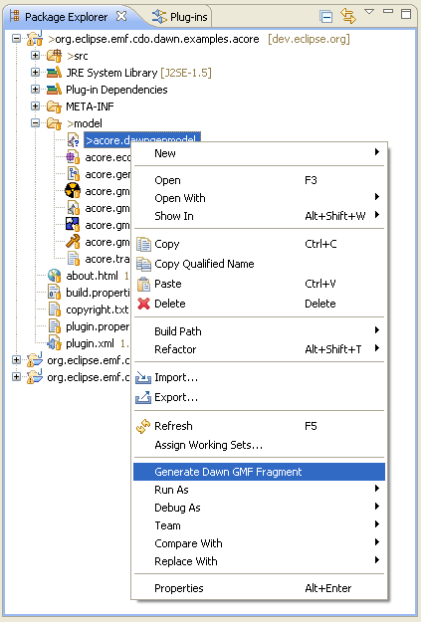The width and height of the screenshot is (421, 622).
Task: Expand the META-INF folder node
Action: [35, 105]
